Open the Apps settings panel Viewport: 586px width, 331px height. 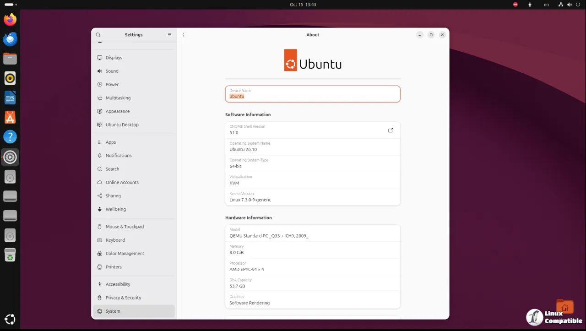(x=134, y=142)
